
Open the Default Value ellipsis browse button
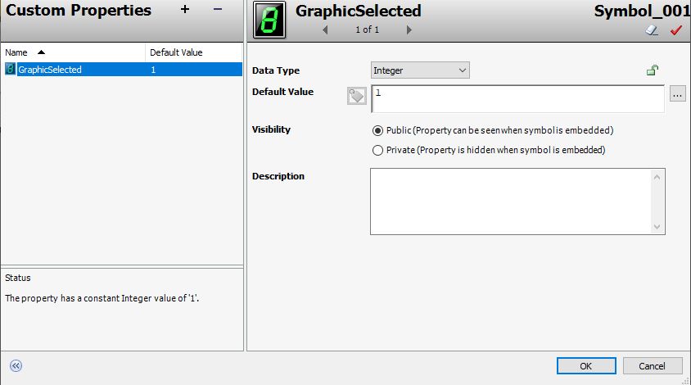click(x=677, y=94)
